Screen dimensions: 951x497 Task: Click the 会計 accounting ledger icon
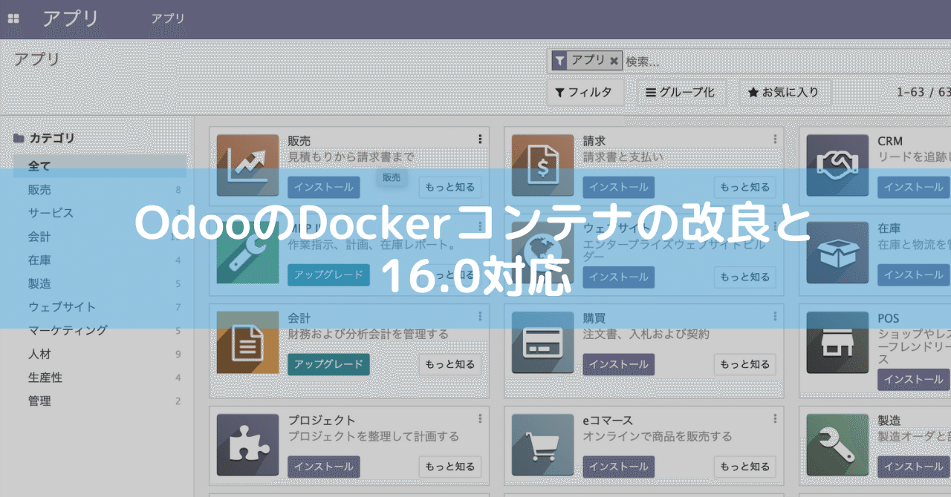point(247,343)
